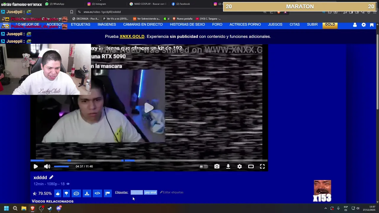Click the play button in video controls
Image resolution: width=379 pixels, height=213 pixels.
[36, 167]
